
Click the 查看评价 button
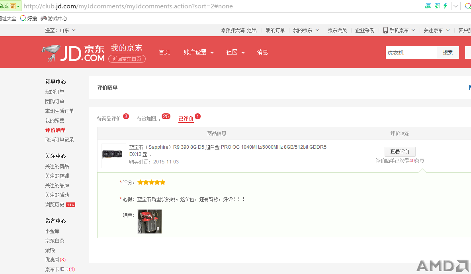click(400, 152)
